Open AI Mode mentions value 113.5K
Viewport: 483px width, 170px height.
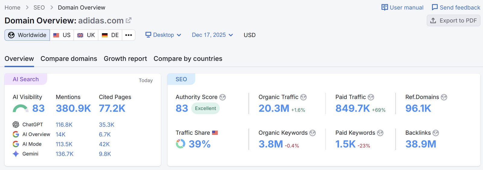[x=64, y=144]
